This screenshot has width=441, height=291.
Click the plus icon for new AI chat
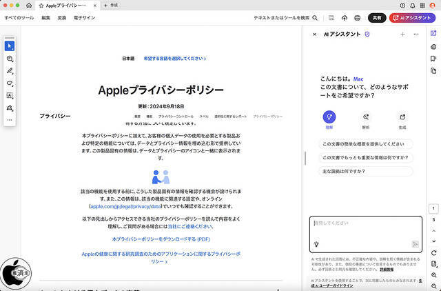click(402, 34)
